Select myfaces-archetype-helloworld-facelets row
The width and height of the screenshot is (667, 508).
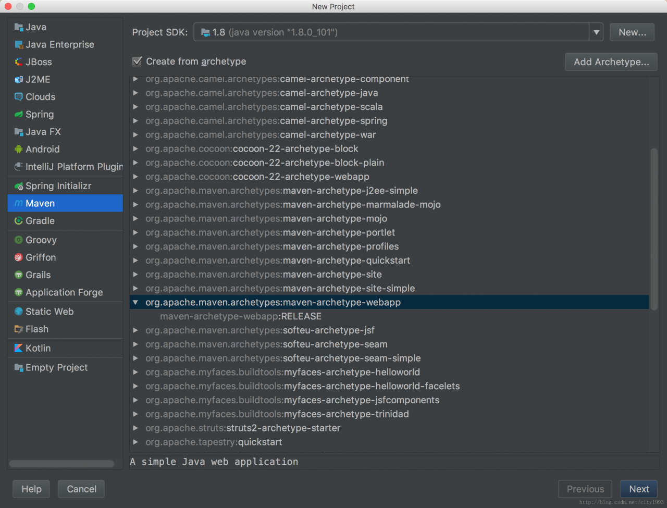coord(389,386)
